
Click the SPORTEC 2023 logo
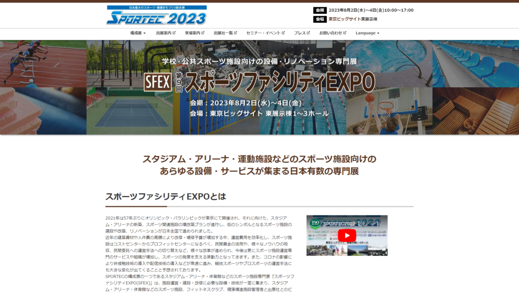click(157, 15)
